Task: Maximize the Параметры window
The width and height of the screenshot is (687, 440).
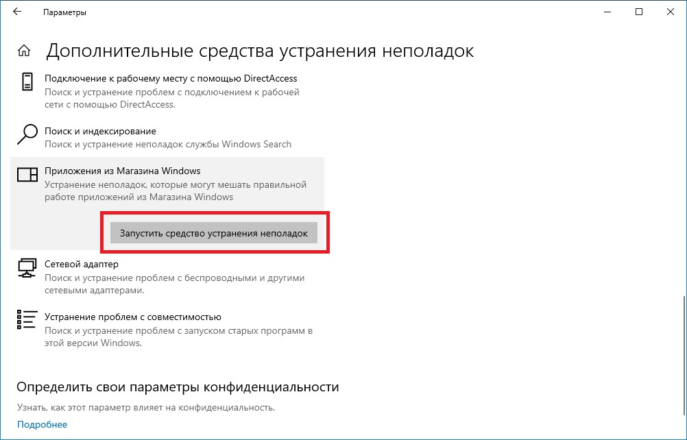Action: point(639,12)
